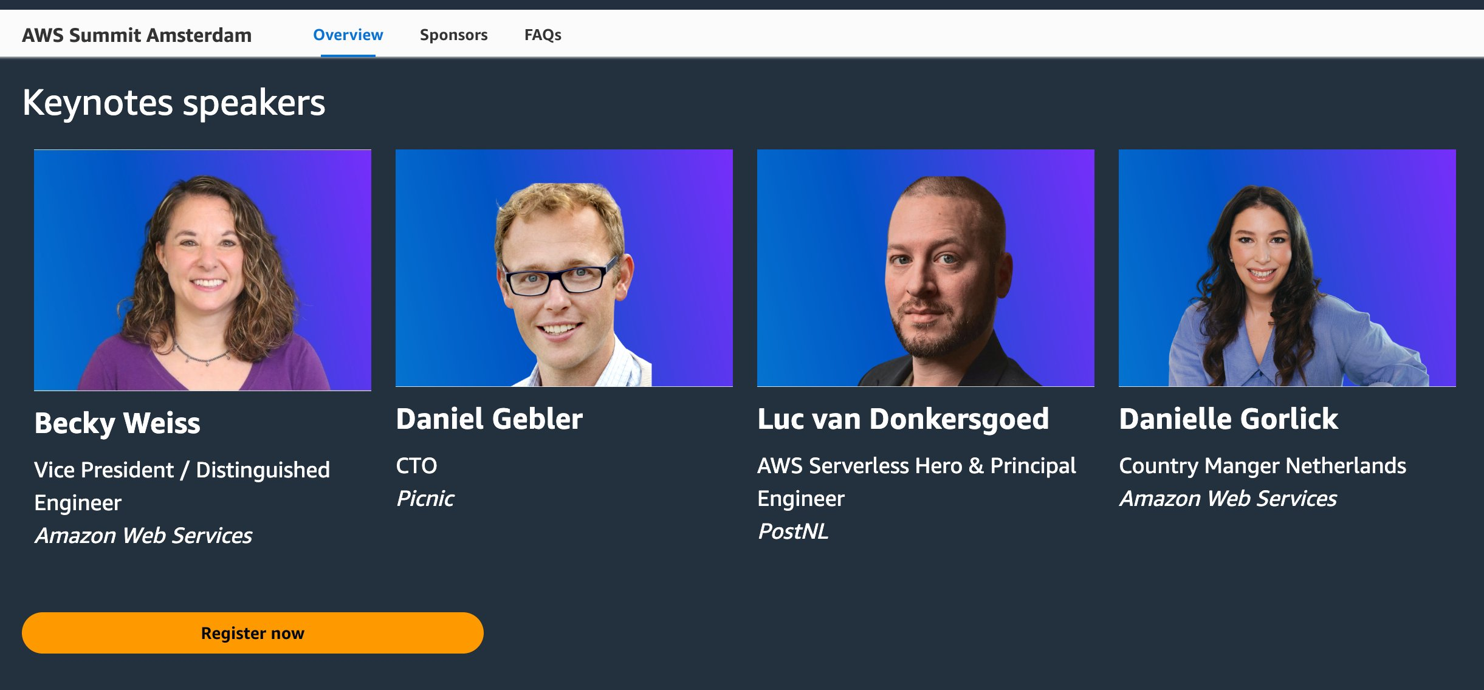Click the PostNL company label
This screenshot has height=690, width=1484.
793,531
